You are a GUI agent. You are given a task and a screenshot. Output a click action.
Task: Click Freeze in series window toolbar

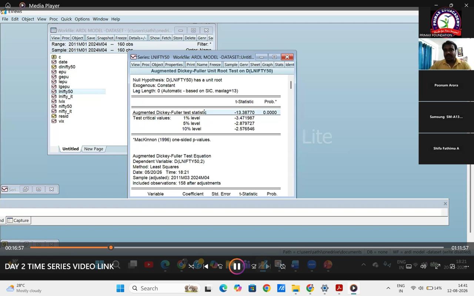click(x=215, y=64)
